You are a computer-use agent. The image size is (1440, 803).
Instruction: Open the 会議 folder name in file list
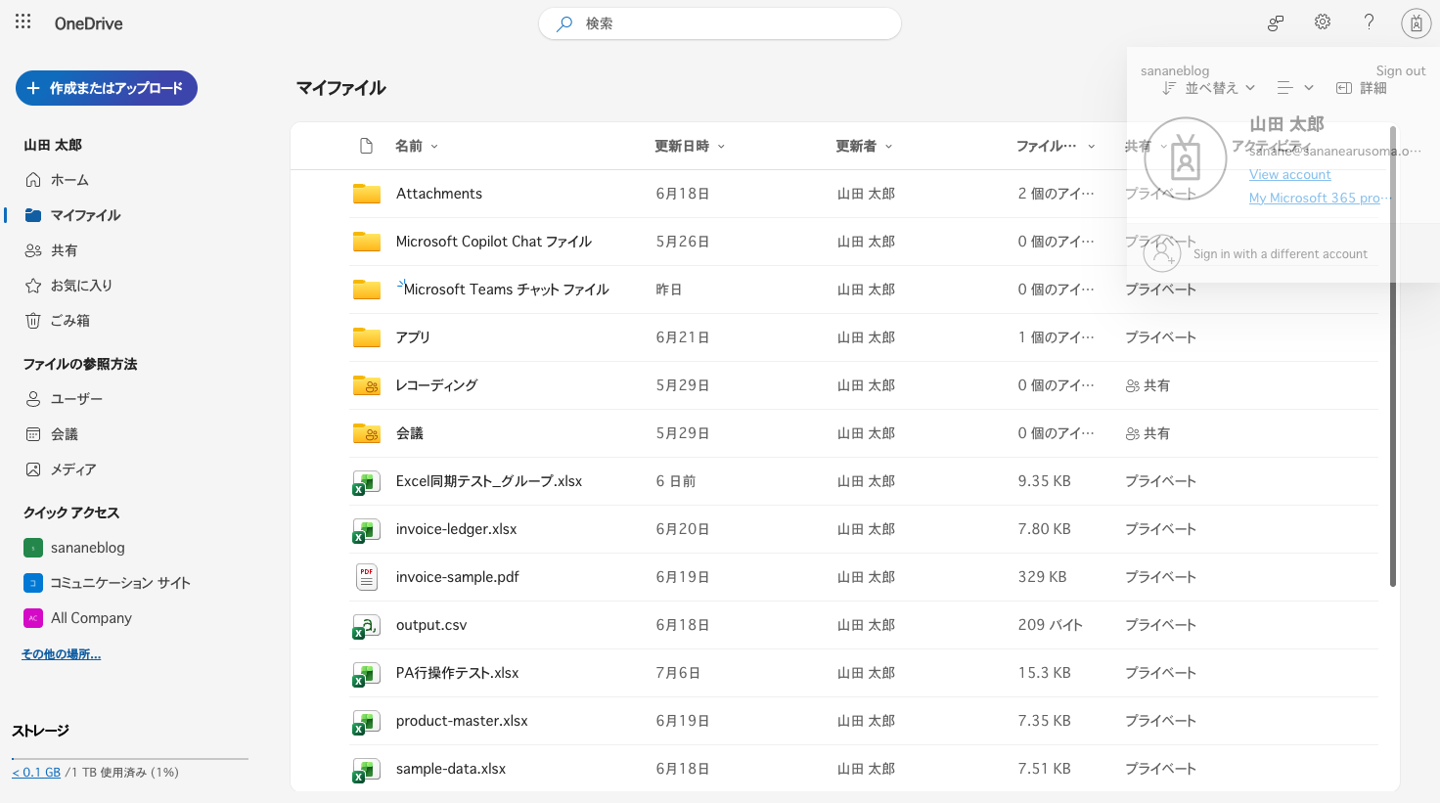coord(410,433)
